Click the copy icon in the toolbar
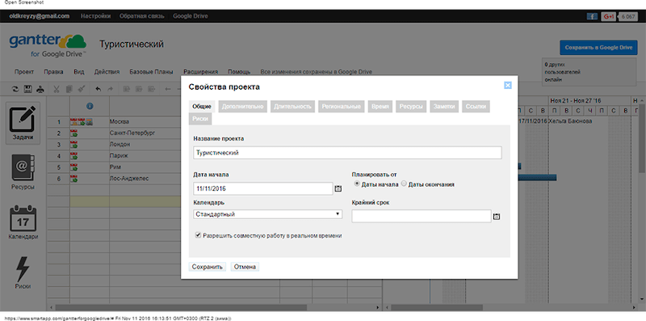This screenshot has height=321, width=646. tap(69, 89)
